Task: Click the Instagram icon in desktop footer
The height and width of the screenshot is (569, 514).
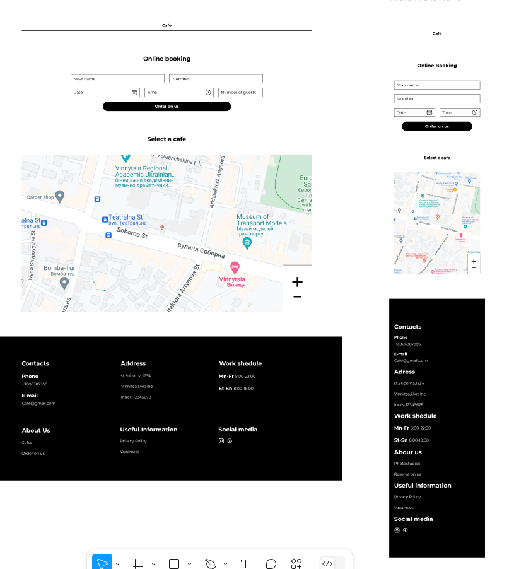Action: pos(221,441)
